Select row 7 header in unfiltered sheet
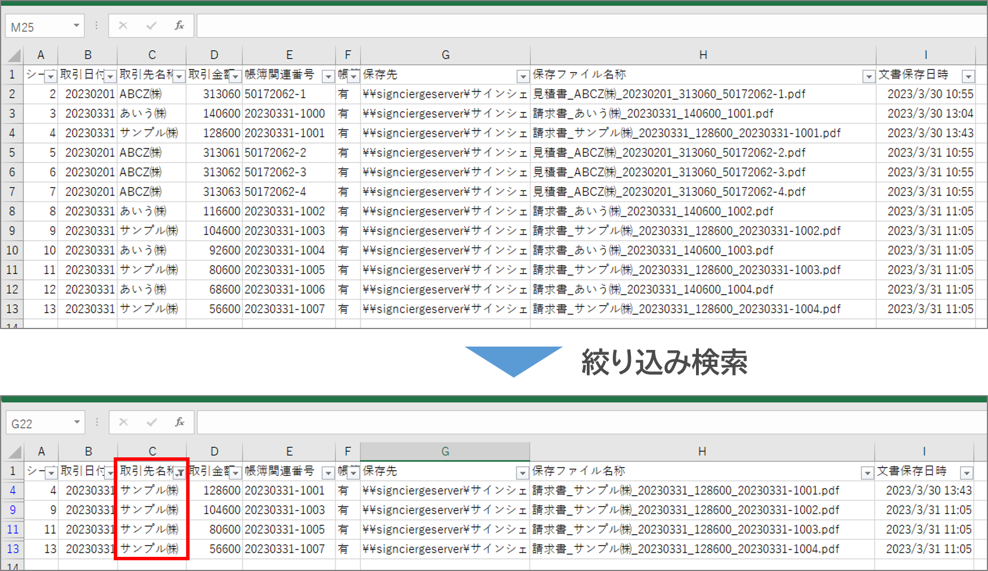 (12, 192)
